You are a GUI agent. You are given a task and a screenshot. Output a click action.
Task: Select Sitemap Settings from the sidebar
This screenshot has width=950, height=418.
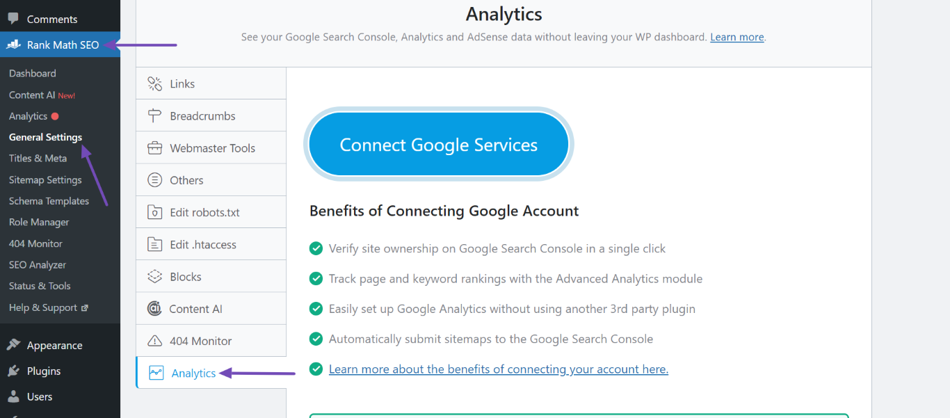45,179
